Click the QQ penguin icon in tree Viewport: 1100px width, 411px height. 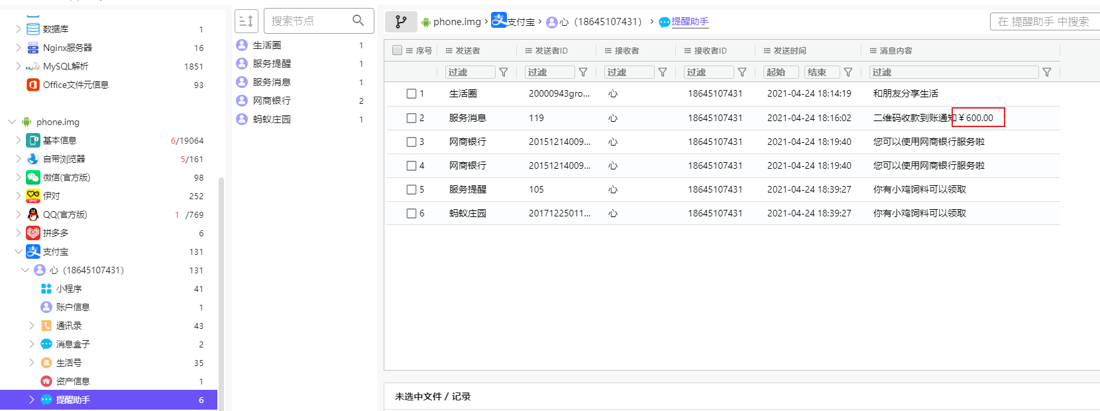33,214
